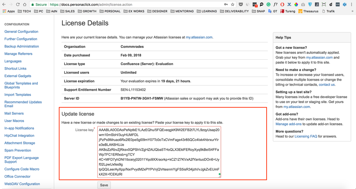
Task: Open the green-cornered screen capture extension
Action: click(324, 4)
